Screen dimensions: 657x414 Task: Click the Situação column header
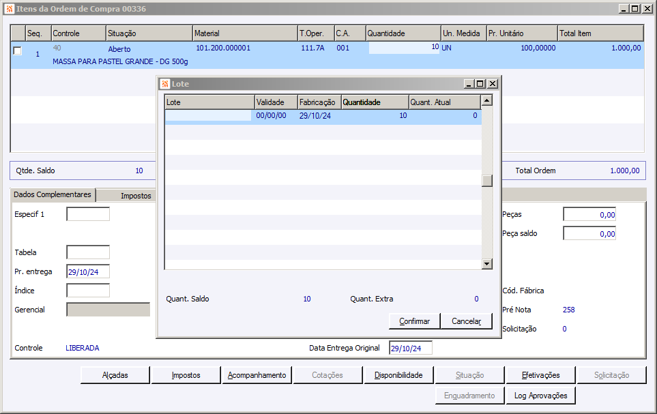149,33
